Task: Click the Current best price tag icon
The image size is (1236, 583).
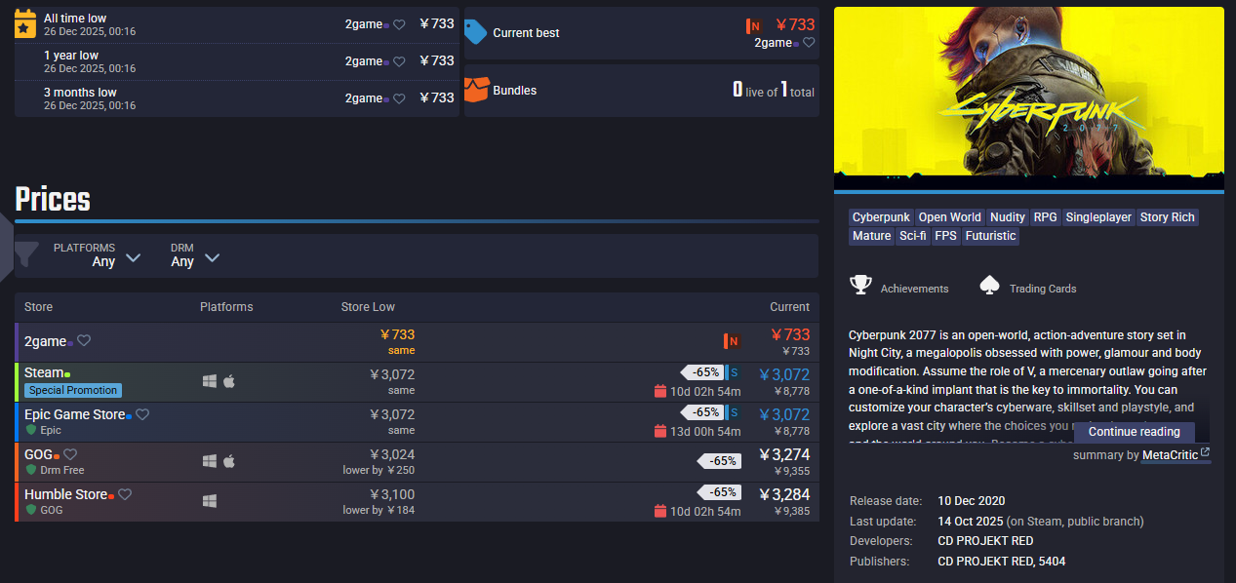Action: [x=475, y=32]
